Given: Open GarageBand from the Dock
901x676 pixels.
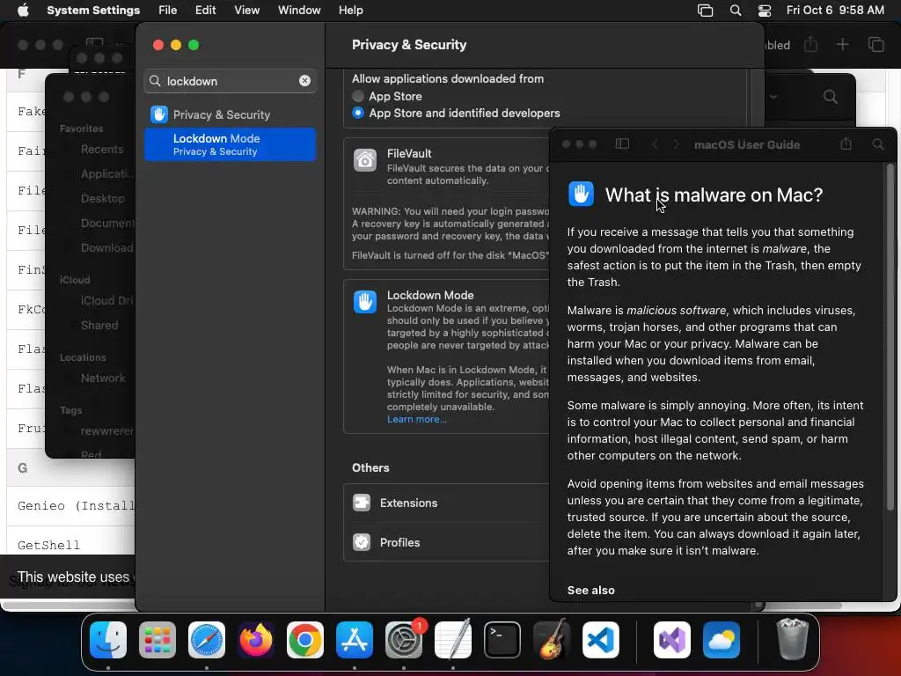Looking at the screenshot, I should 552,640.
